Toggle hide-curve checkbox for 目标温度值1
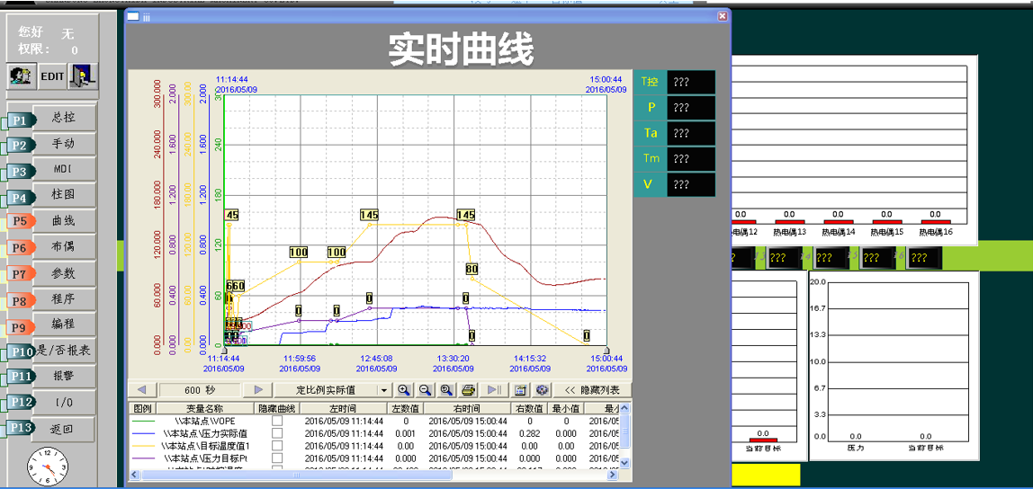Viewport: 1033px width, 489px height. click(x=277, y=446)
